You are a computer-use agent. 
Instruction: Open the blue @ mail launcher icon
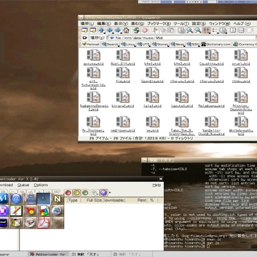point(16,199)
